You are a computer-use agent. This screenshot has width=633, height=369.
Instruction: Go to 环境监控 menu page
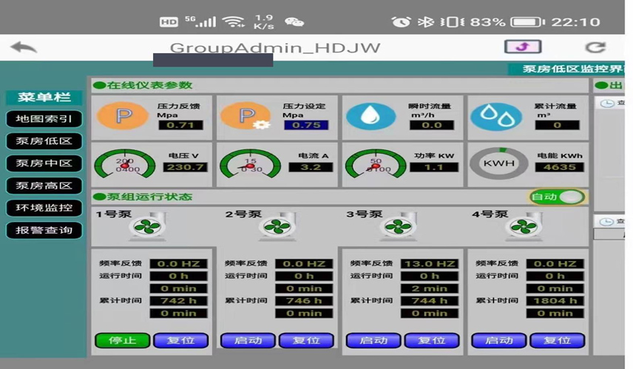coord(44,208)
